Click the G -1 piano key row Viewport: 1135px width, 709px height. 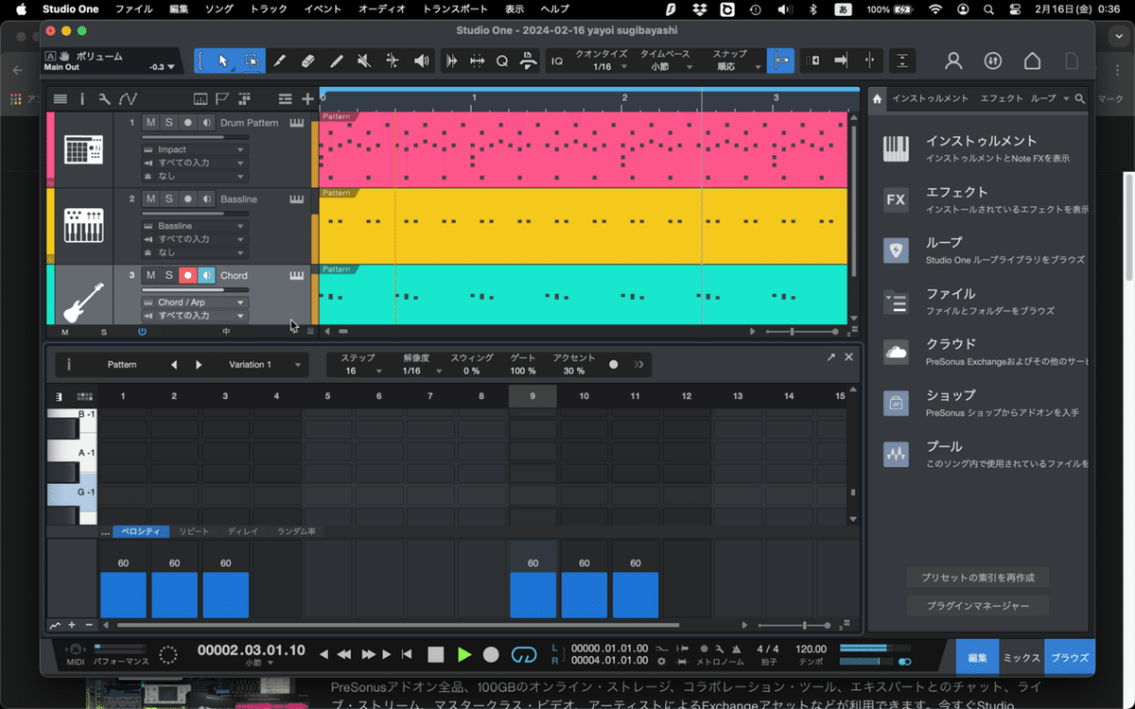click(72, 493)
